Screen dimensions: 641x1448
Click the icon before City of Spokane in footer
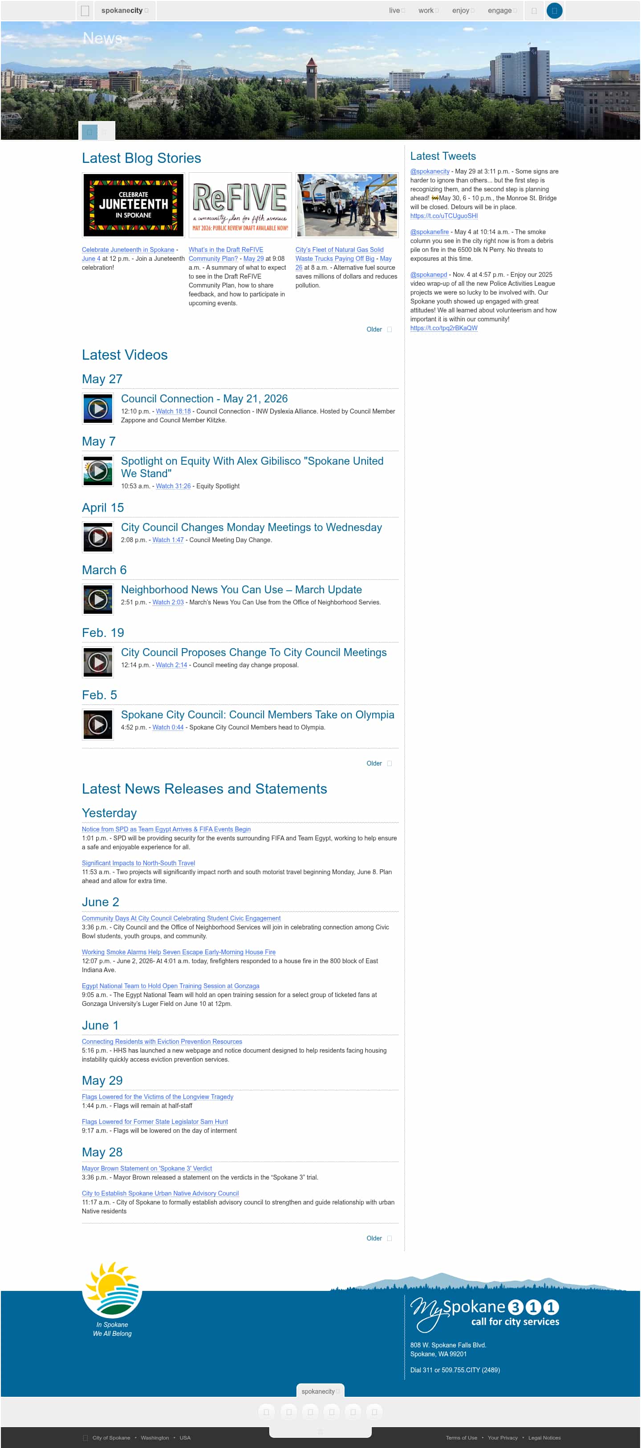[x=85, y=1437]
